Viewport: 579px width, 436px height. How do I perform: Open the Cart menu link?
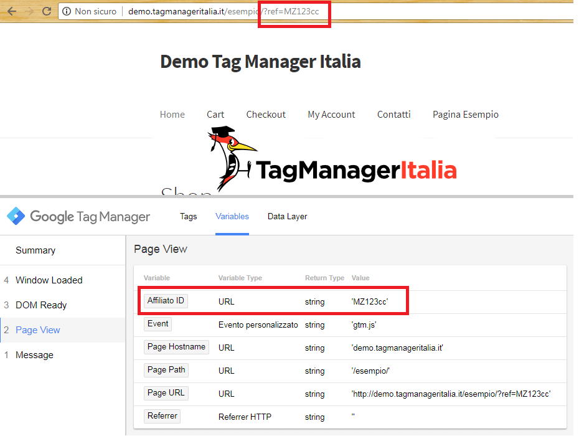(x=215, y=115)
